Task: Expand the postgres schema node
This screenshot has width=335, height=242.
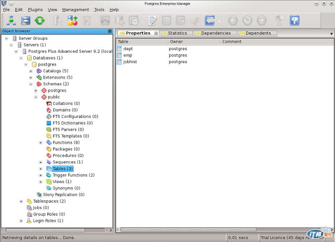Action: coord(36,91)
